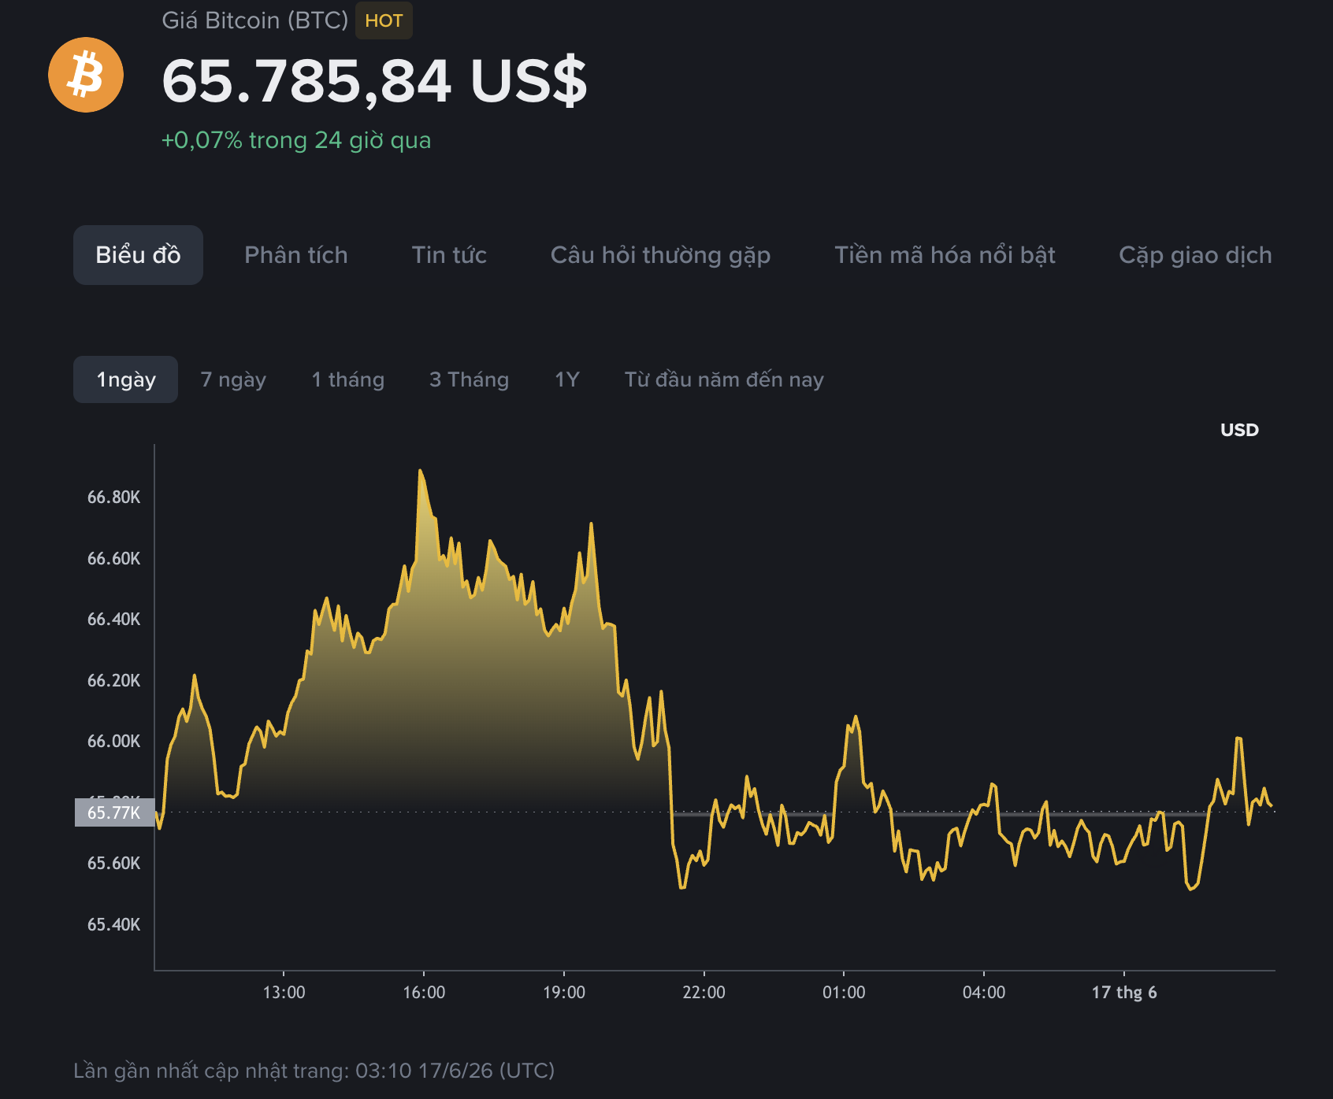Viewport: 1333px width, 1099px height.
Task: Open the Tin tức tab
Action: 449,255
